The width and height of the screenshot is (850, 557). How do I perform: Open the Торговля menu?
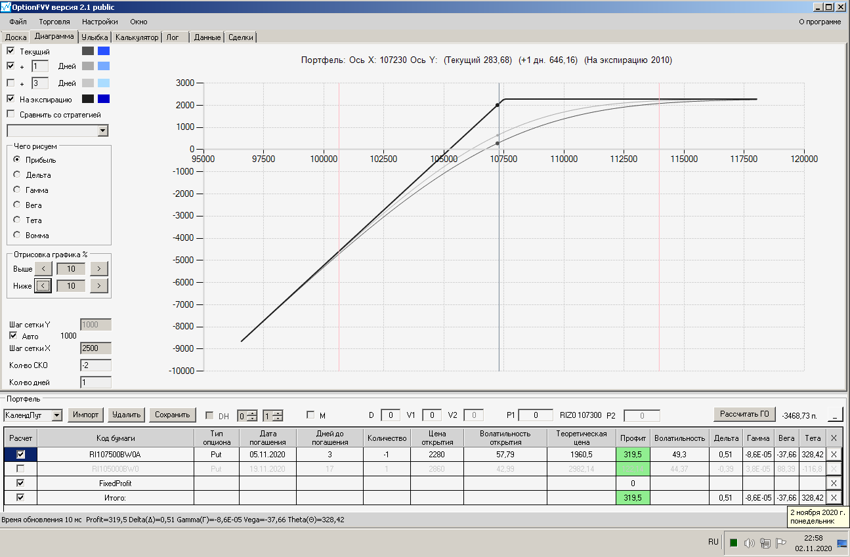tap(54, 22)
